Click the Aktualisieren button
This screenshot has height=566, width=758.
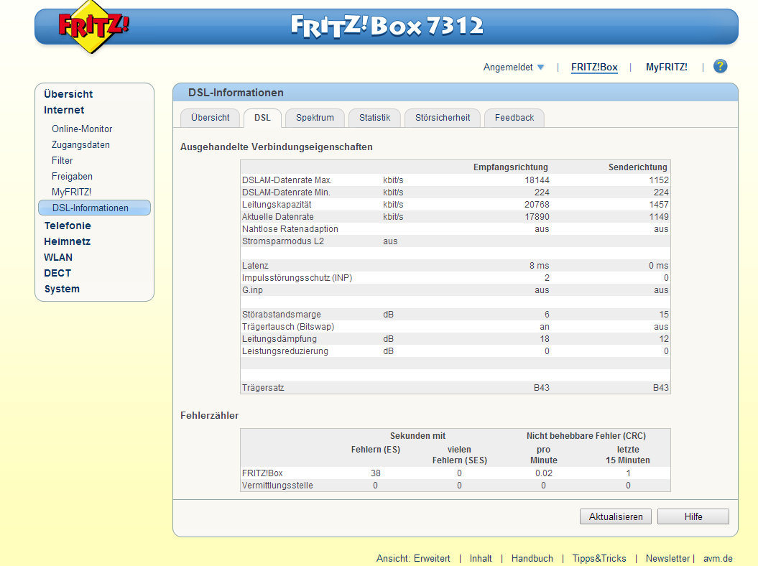coord(616,516)
